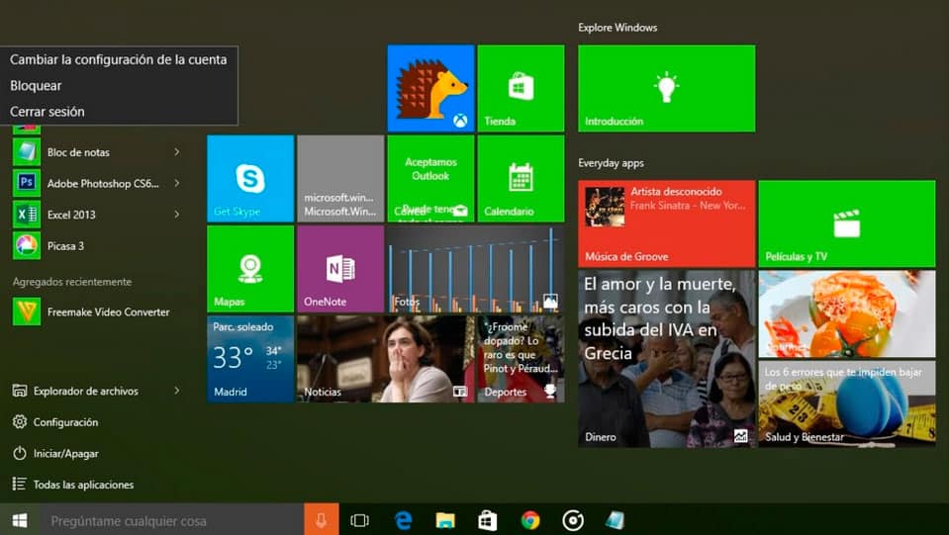949x535 pixels.
Task: Launch Microsoft Edge from the taskbar
Action: coord(403,520)
